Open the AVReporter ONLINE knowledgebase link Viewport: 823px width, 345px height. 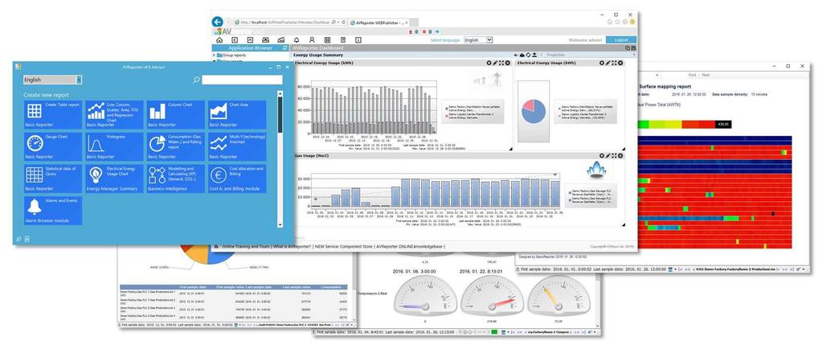[x=410, y=246]
